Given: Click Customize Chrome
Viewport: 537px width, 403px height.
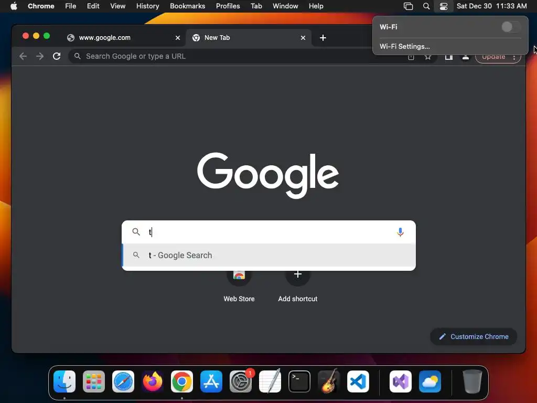Looking at the screenshot, I should pos(474,336).
